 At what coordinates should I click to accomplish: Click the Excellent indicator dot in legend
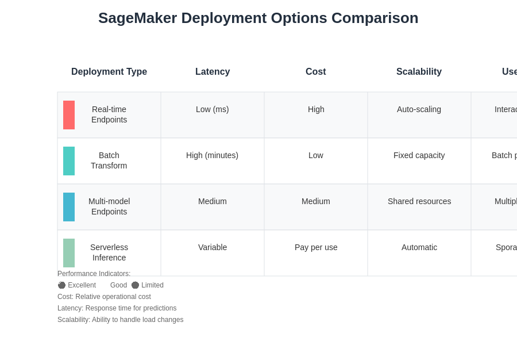point(61,285)
